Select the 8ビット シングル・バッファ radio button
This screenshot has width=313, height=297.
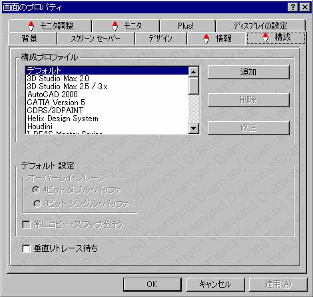(37, 204)
